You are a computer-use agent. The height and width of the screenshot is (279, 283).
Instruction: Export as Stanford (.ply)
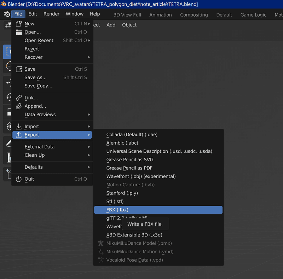(158, 193)
